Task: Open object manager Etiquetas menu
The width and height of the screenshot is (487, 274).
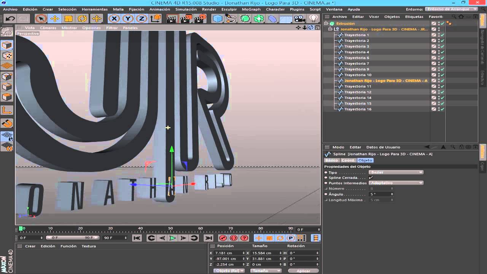Action: tap(414, 17)
